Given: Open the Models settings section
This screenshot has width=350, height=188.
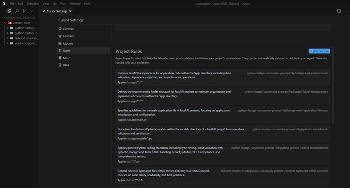Looking at the screenshot, I should point(83,43).
